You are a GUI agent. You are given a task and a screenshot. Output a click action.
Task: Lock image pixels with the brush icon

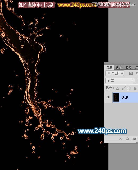(123, 88)
